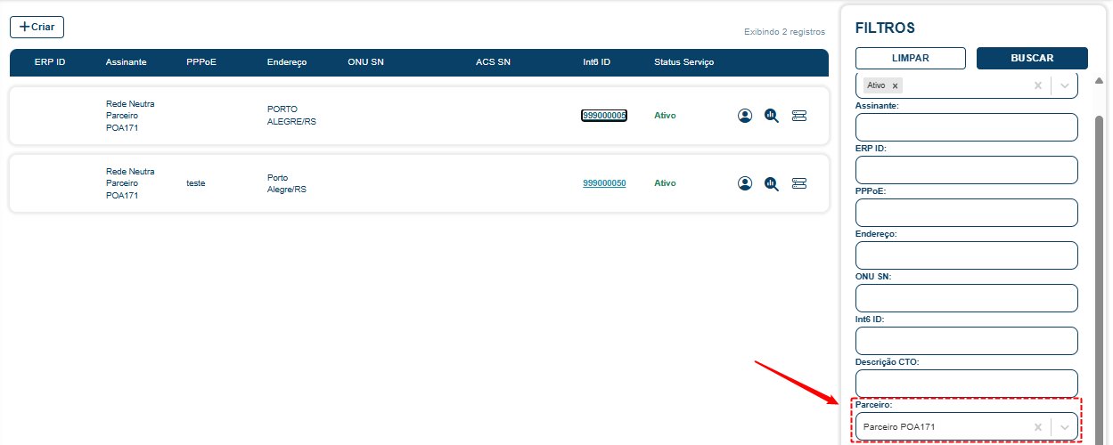
Task: Remove the Ativo tag chip
Action: (895, 85)
